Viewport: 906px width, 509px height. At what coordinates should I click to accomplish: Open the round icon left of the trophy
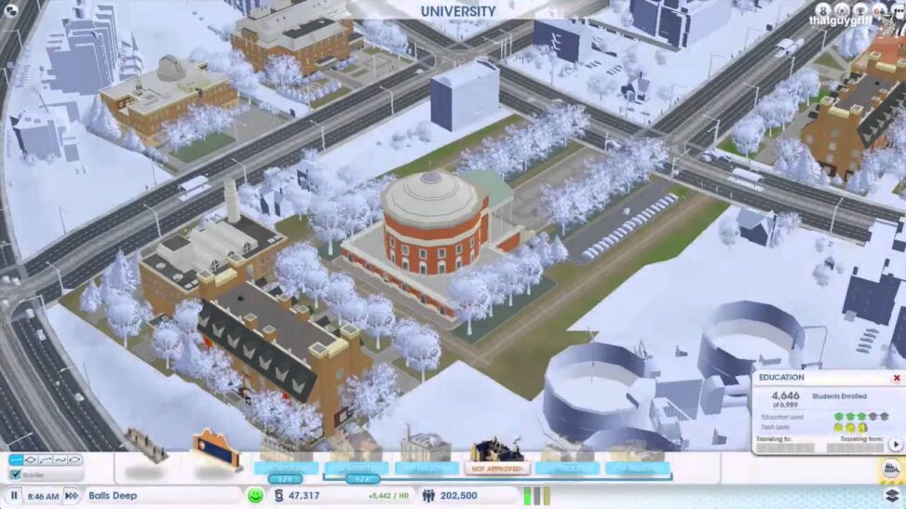point(842,10)
